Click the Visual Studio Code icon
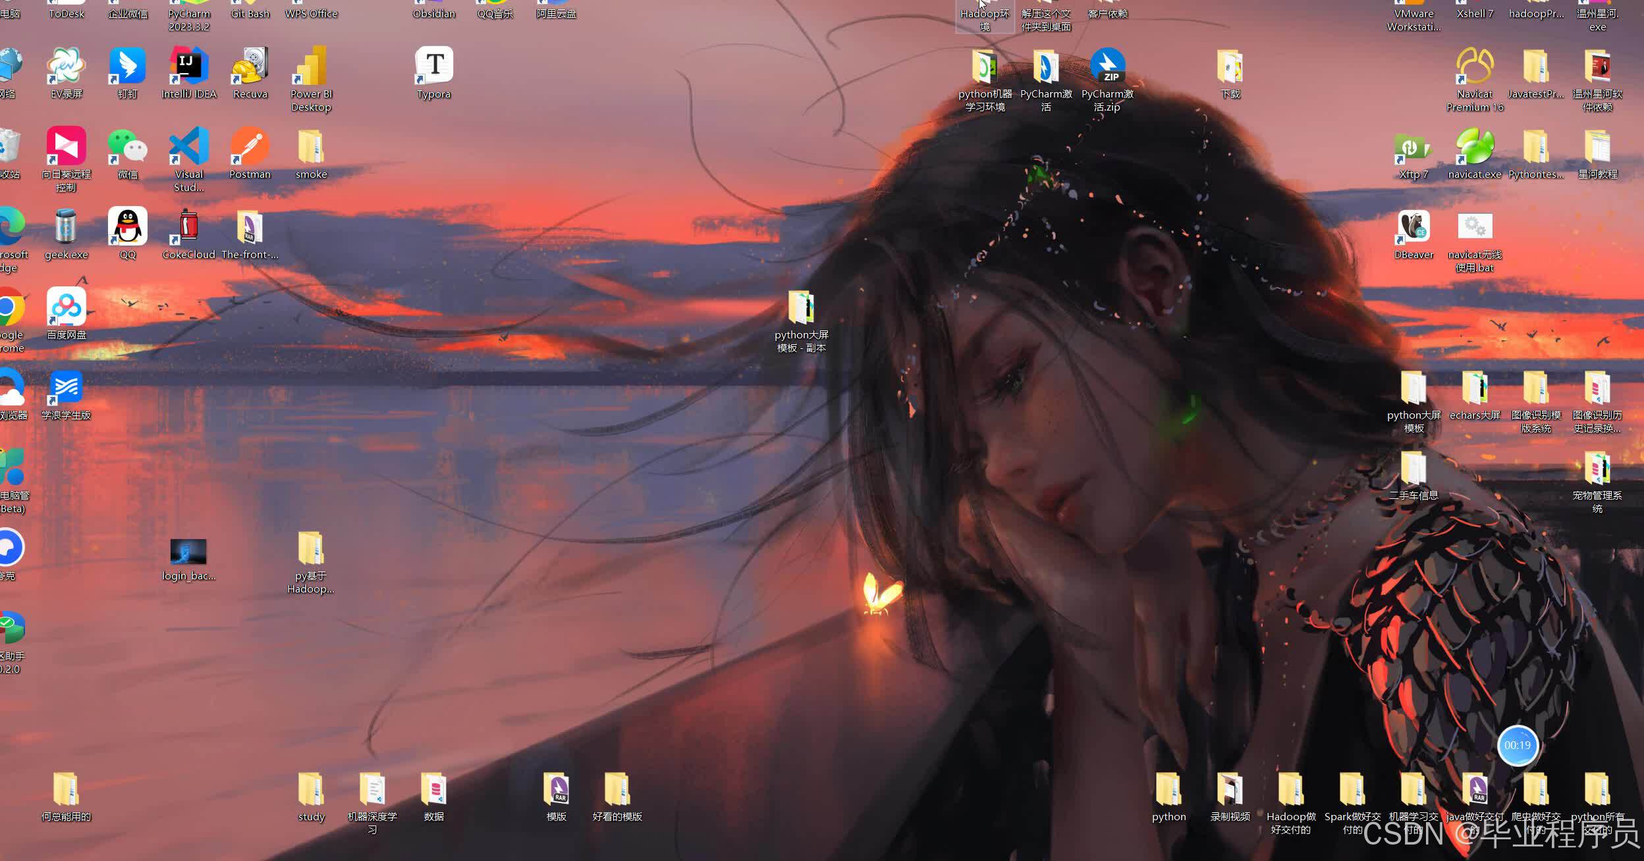1644x861 pixels. (x=189, y=147)
